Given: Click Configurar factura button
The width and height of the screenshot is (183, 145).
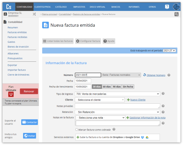Looking at the screenshot, I should pyautogui.click(x=88, y=41).
